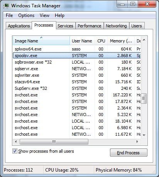Select svchost.exe using 2.364 K memory

click(x=77, y=108)
